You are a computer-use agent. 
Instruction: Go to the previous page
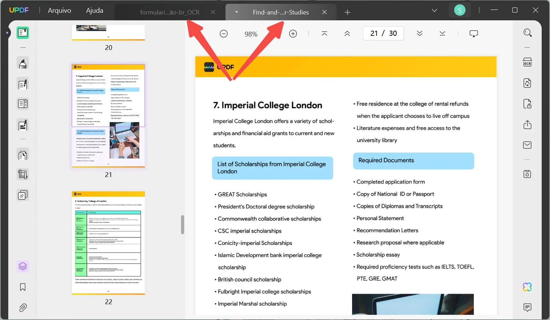347,33
